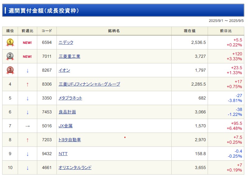The width and height of the screenshot is (248, 178).
Task: Open the 三菱重工業 stock link
Action: pos(69,56)
